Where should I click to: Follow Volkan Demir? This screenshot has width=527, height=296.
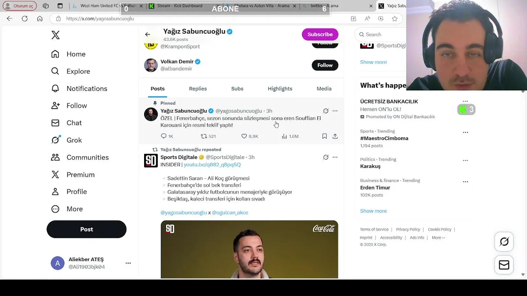point(325,65)
